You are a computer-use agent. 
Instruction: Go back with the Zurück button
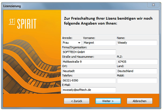point(77,101)
